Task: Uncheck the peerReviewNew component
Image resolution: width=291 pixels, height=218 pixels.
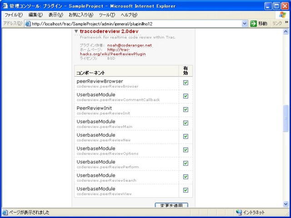Action: click(186, 136)
